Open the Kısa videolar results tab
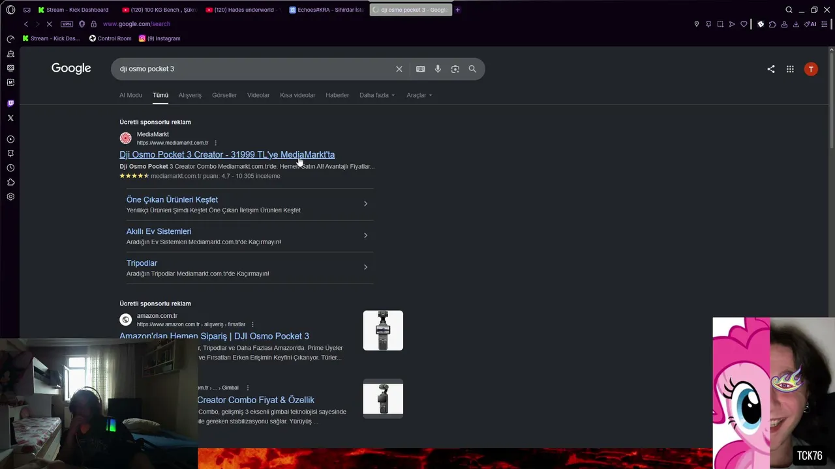This screenshot has height=469, width=835. (x=297, y=95)
